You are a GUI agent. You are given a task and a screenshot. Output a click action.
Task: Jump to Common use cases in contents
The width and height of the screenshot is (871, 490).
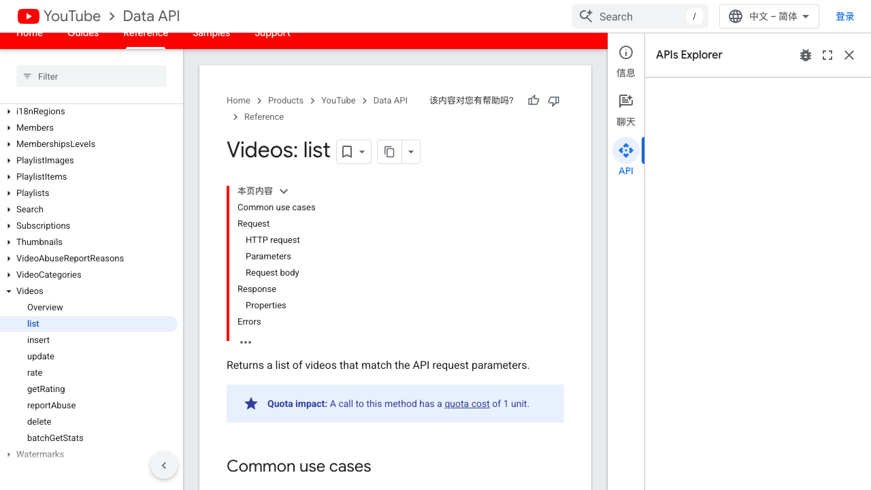276,208
